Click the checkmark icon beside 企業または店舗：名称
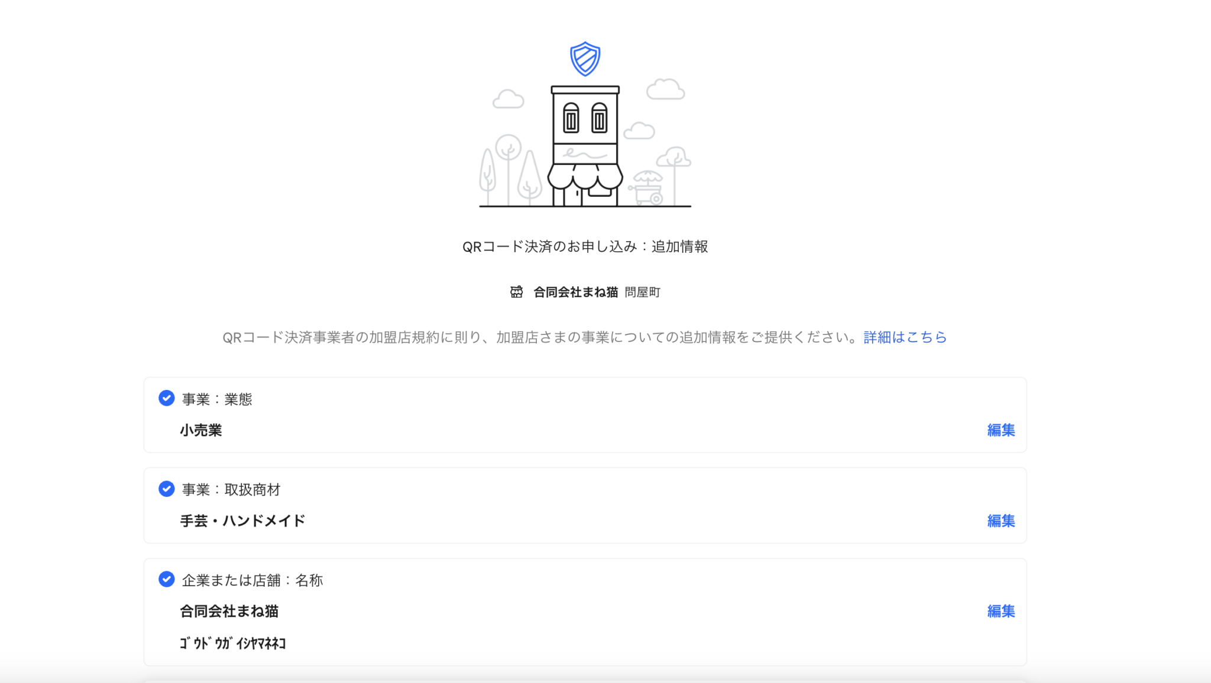Viewport: 1211px width, 683px height. click(x=166, y=580)
